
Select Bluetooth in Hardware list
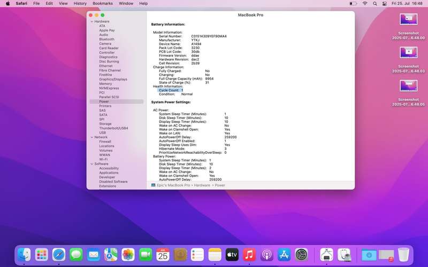click(x=106, y=39)
